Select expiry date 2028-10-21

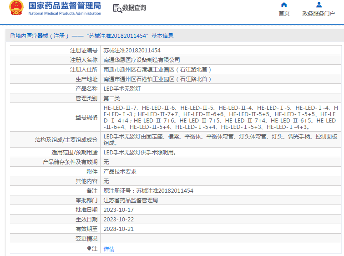(x=118, y=229)
